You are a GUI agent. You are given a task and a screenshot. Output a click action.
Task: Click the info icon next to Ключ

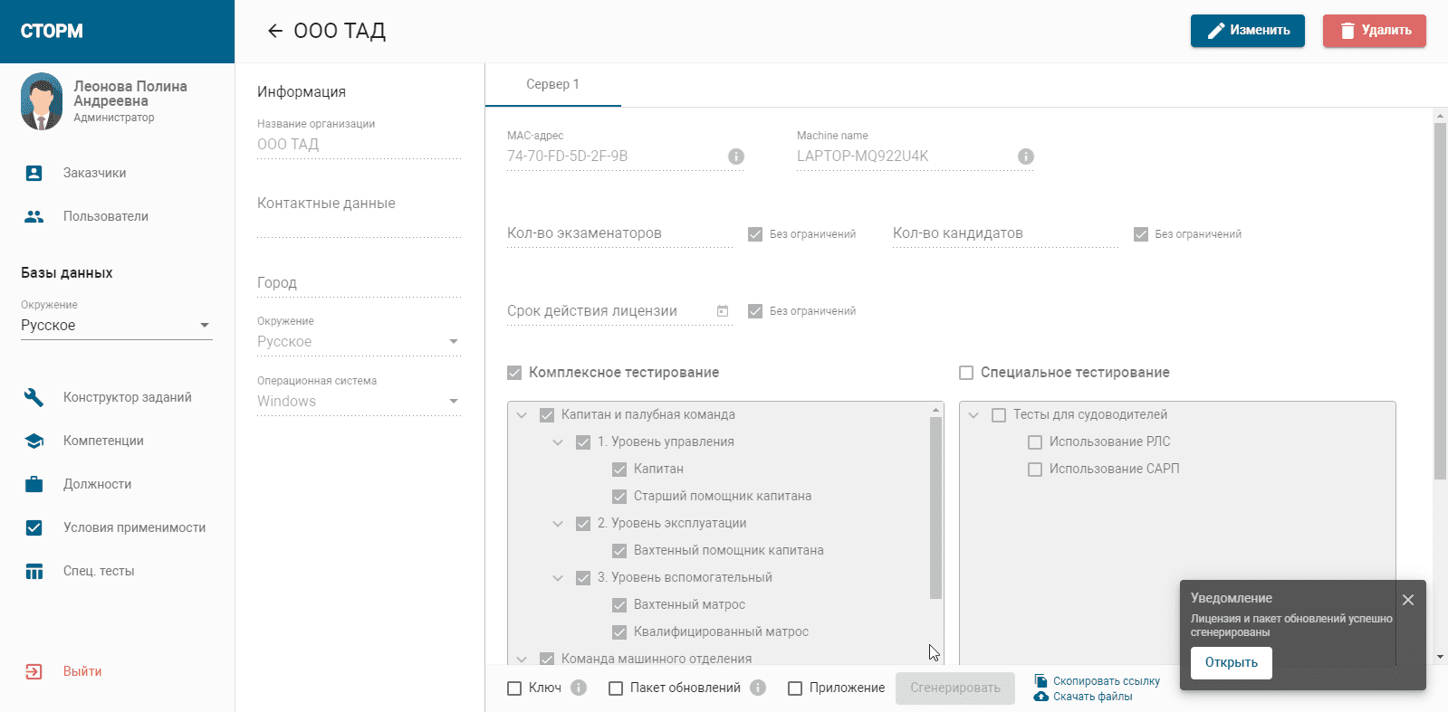(x=579, y=688)
